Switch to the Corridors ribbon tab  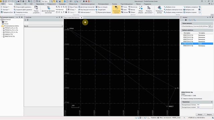62,4
